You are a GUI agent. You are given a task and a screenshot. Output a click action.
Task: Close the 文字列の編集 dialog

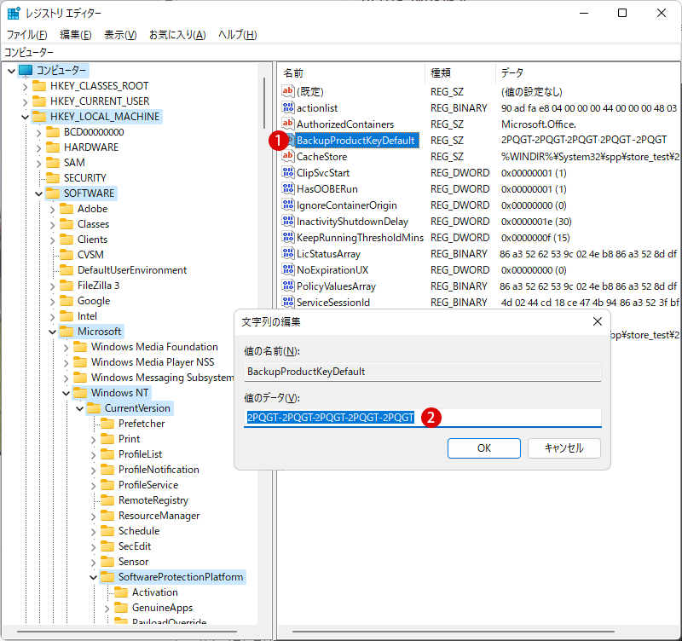[598, 321]
